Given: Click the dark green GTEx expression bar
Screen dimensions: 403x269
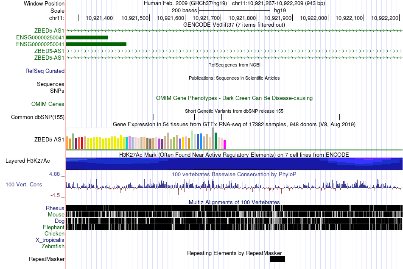Looking at the screenshot, I should coord(215,141).
